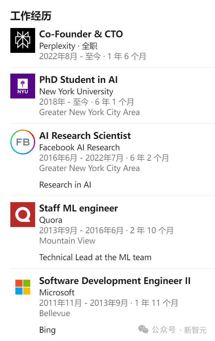215x341 pixels.
Task: Click the Perplexity company logo
Action: coord(23,40)
